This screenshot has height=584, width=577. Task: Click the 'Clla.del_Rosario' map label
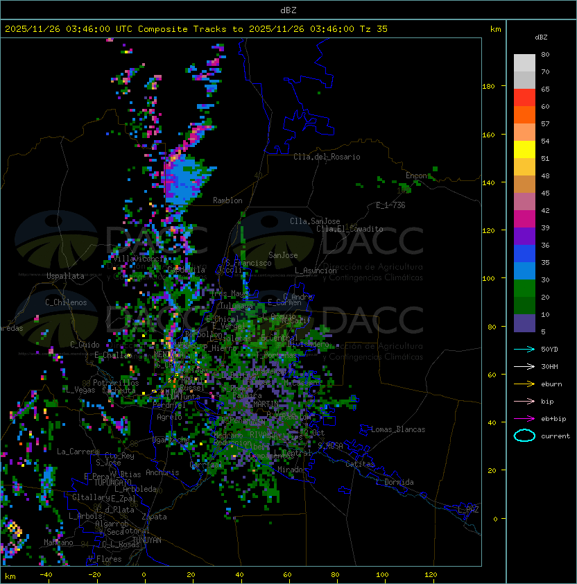pyautogui.click(x=327, y=157)
